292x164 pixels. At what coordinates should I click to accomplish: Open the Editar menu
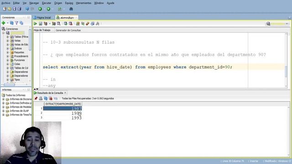16,3
